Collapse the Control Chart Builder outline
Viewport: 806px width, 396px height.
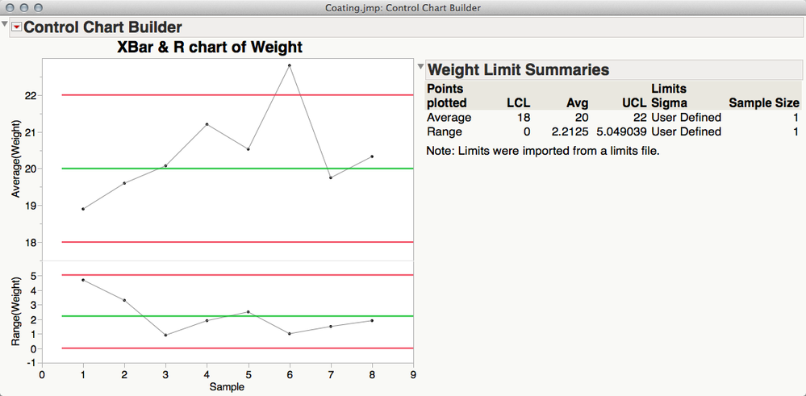pos(6,24)
